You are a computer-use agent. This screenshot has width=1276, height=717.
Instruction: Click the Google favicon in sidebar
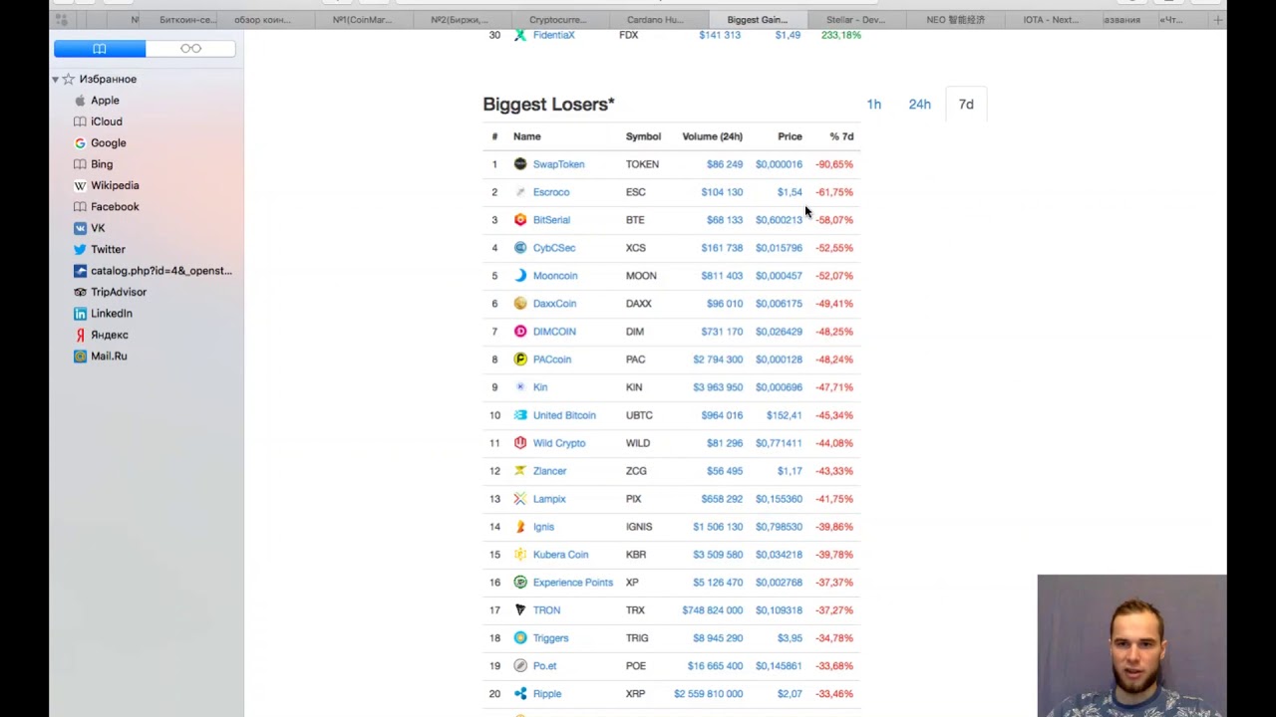pos(80,143)
